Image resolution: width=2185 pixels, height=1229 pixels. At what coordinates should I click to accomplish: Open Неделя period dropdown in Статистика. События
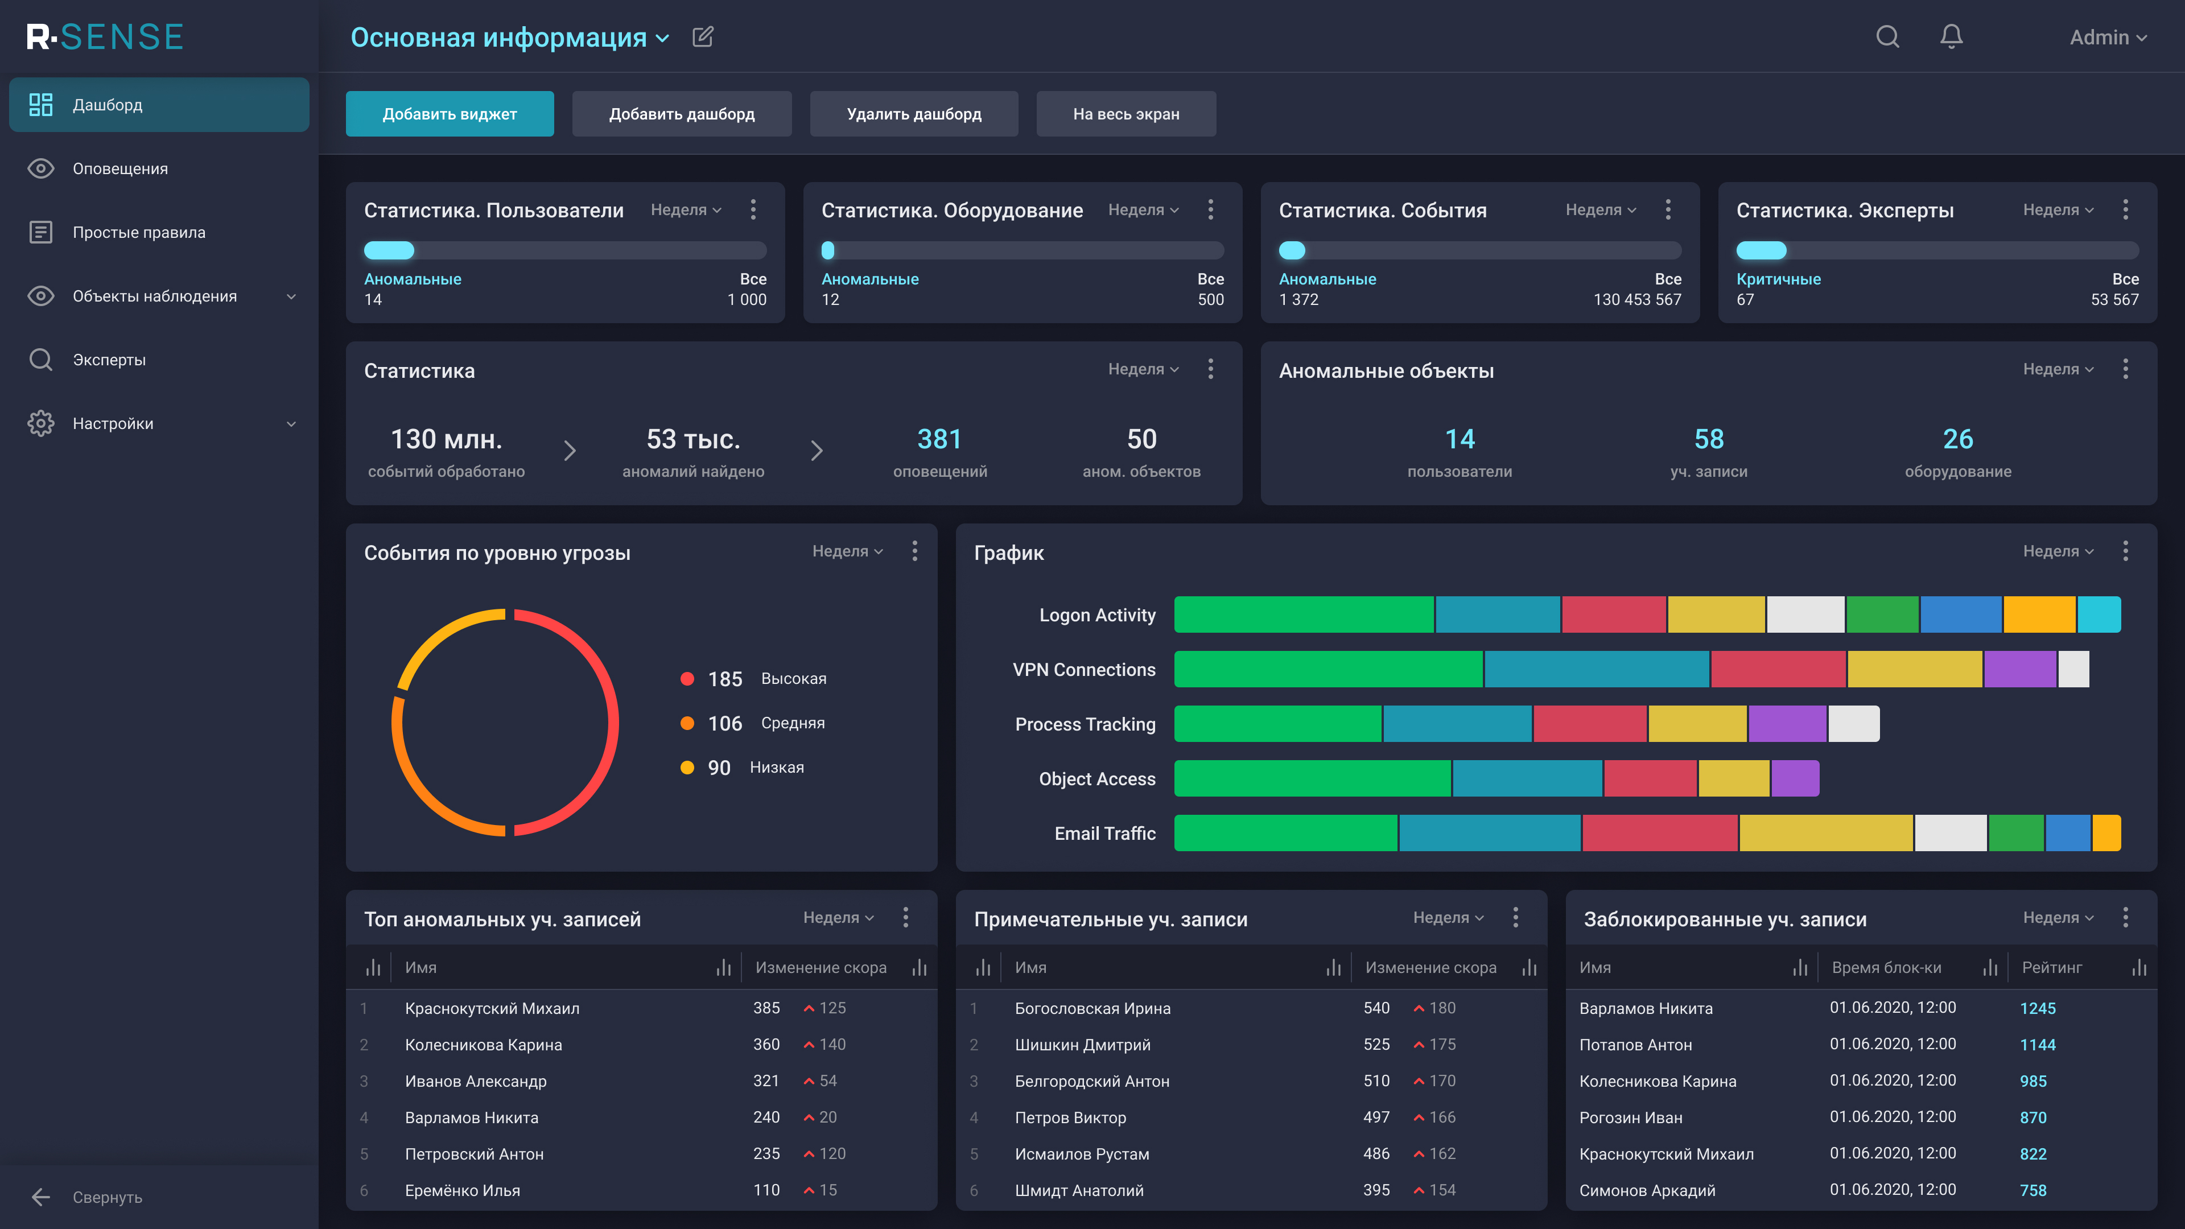click(1601, 209)
